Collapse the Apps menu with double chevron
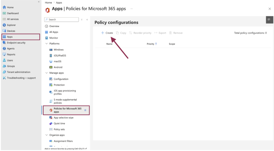This screenshot has width=274, height=151. tap(87, 20)
